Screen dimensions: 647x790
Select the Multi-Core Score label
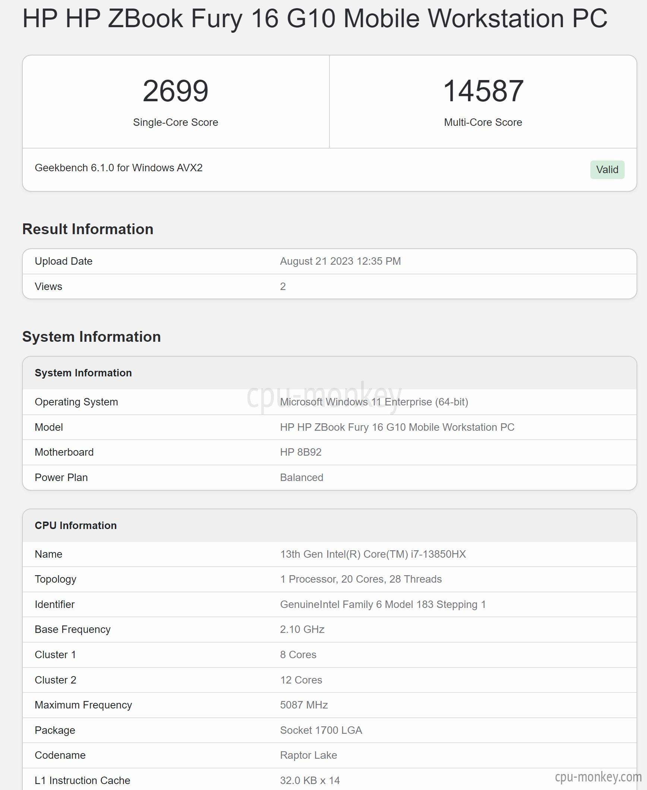pos(483,122)
